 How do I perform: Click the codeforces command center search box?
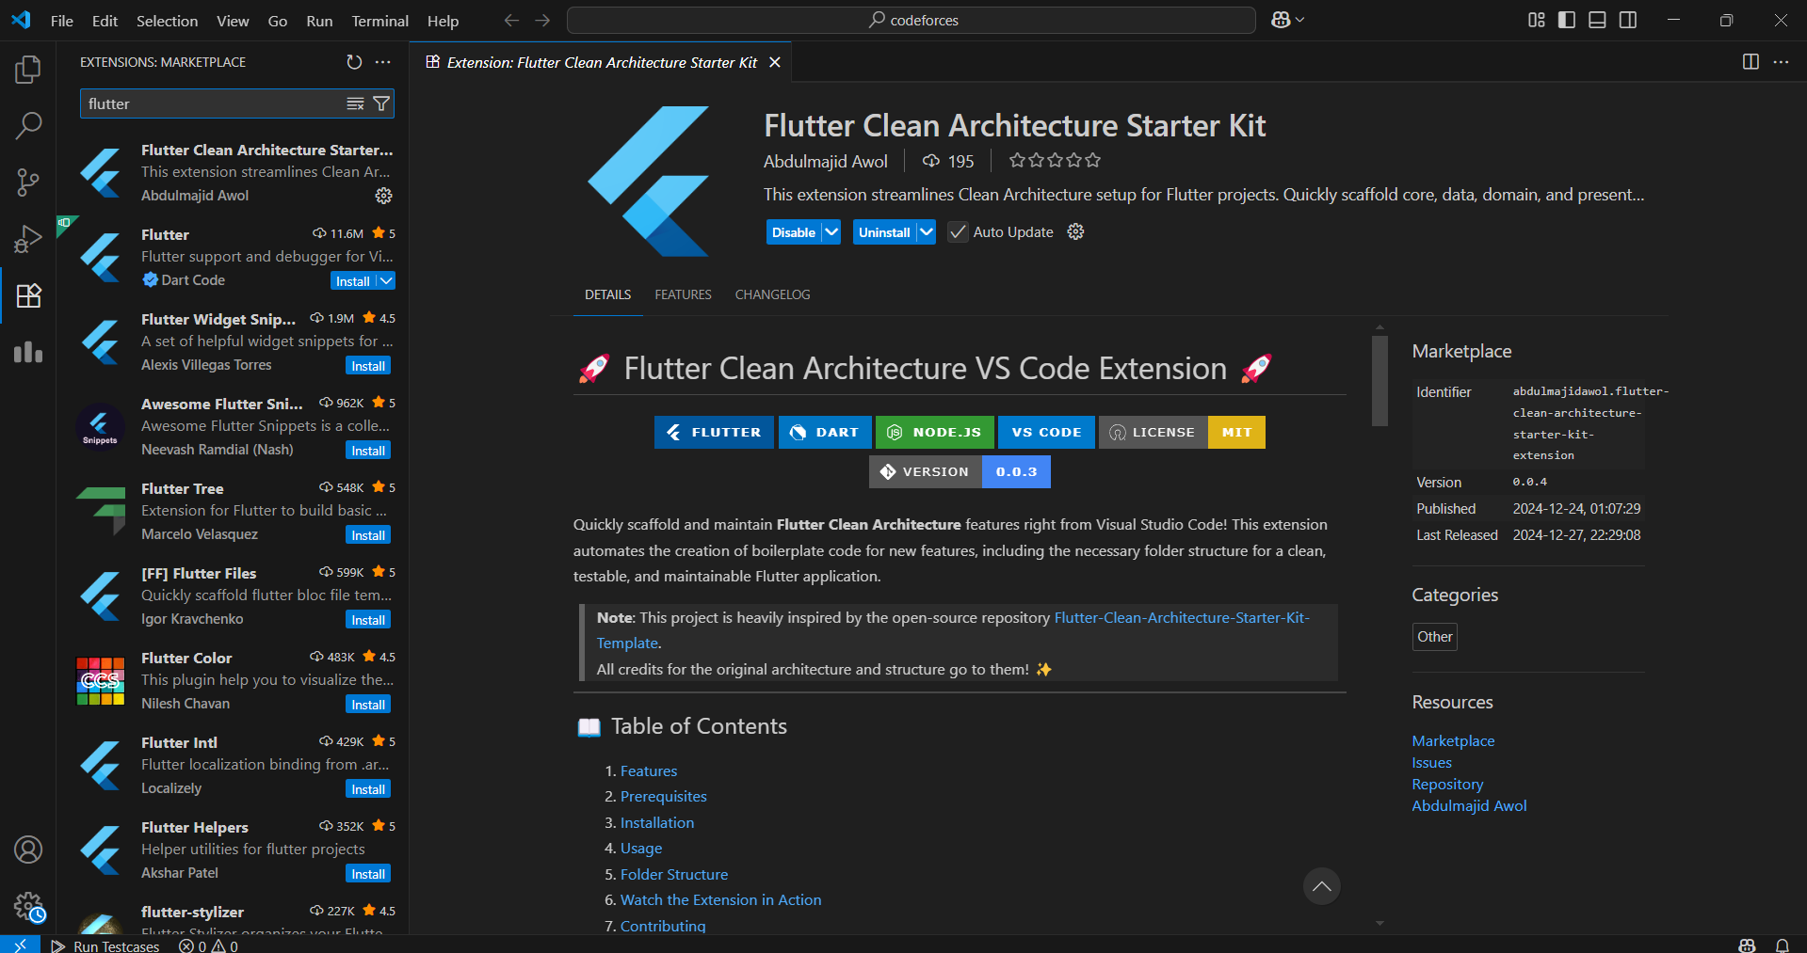[x=912, y=20]
